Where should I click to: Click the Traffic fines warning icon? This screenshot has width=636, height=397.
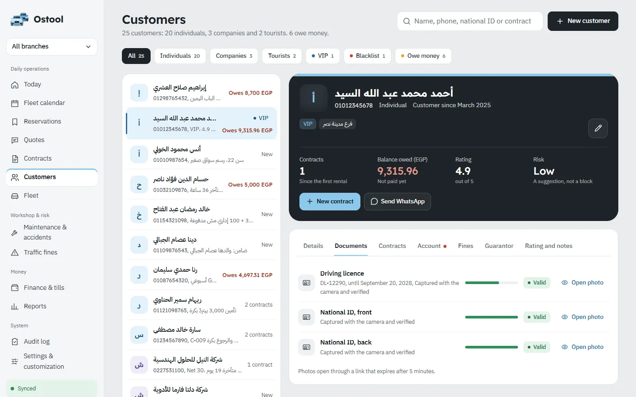coord(15,253)
